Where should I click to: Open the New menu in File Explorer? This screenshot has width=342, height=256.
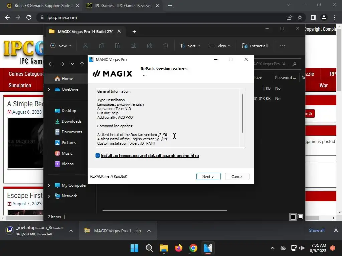click(x=61, y=46)
